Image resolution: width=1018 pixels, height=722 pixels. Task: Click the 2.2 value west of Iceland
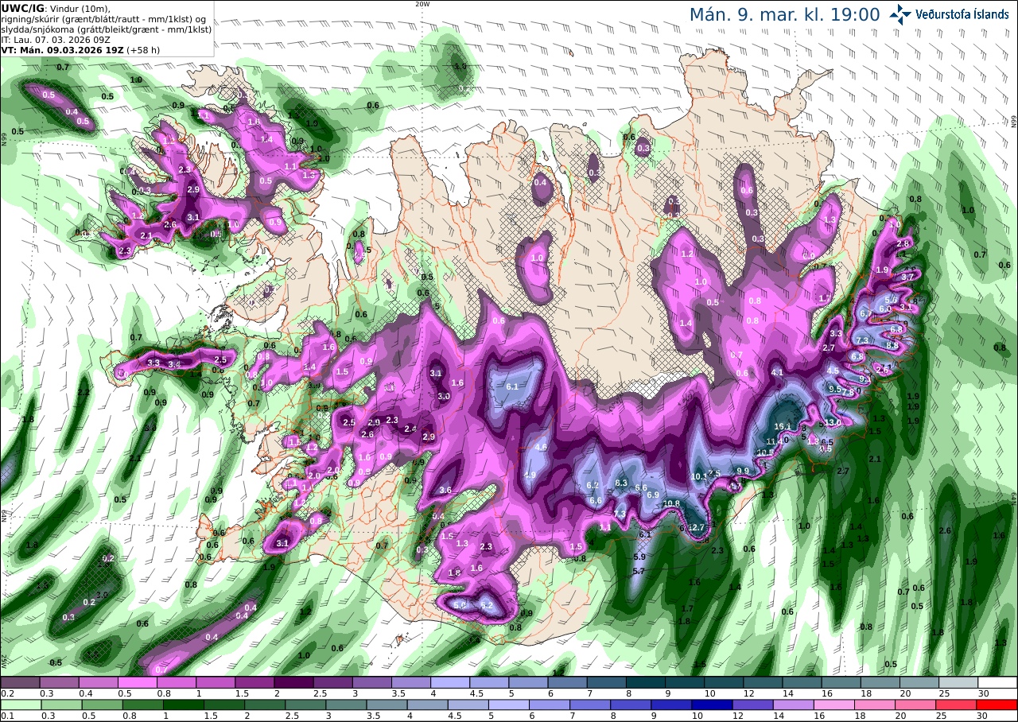point(84,393)
